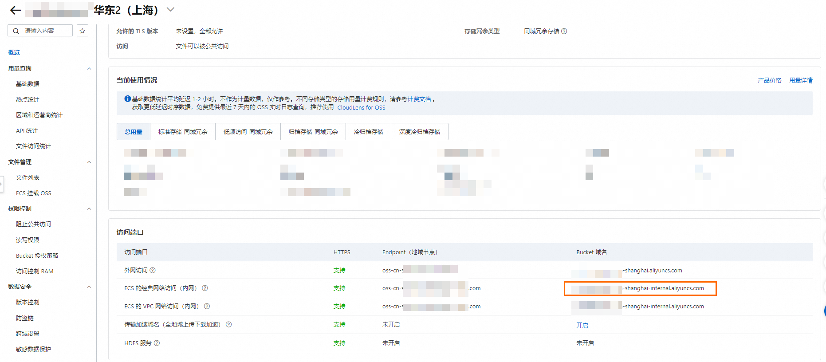826x362 pixels.
Task: Collapse the 权限控制 section
Action: [89, 209]
